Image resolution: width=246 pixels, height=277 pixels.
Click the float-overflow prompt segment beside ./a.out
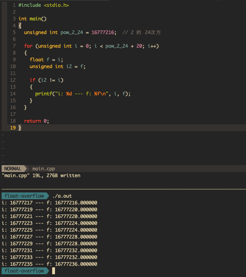[x=24, y=196]
